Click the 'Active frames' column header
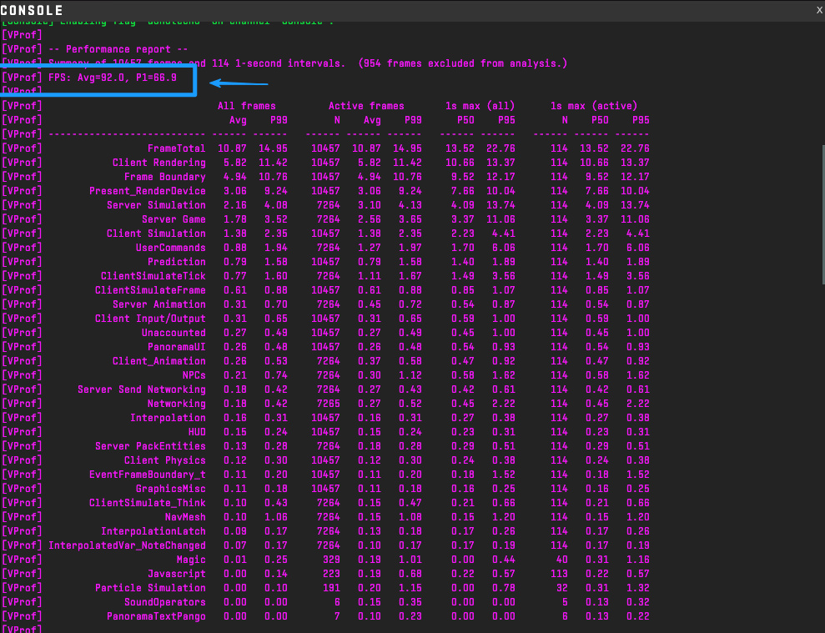The image size is (825, 633). pyautogui.click(x=366, y=106)
